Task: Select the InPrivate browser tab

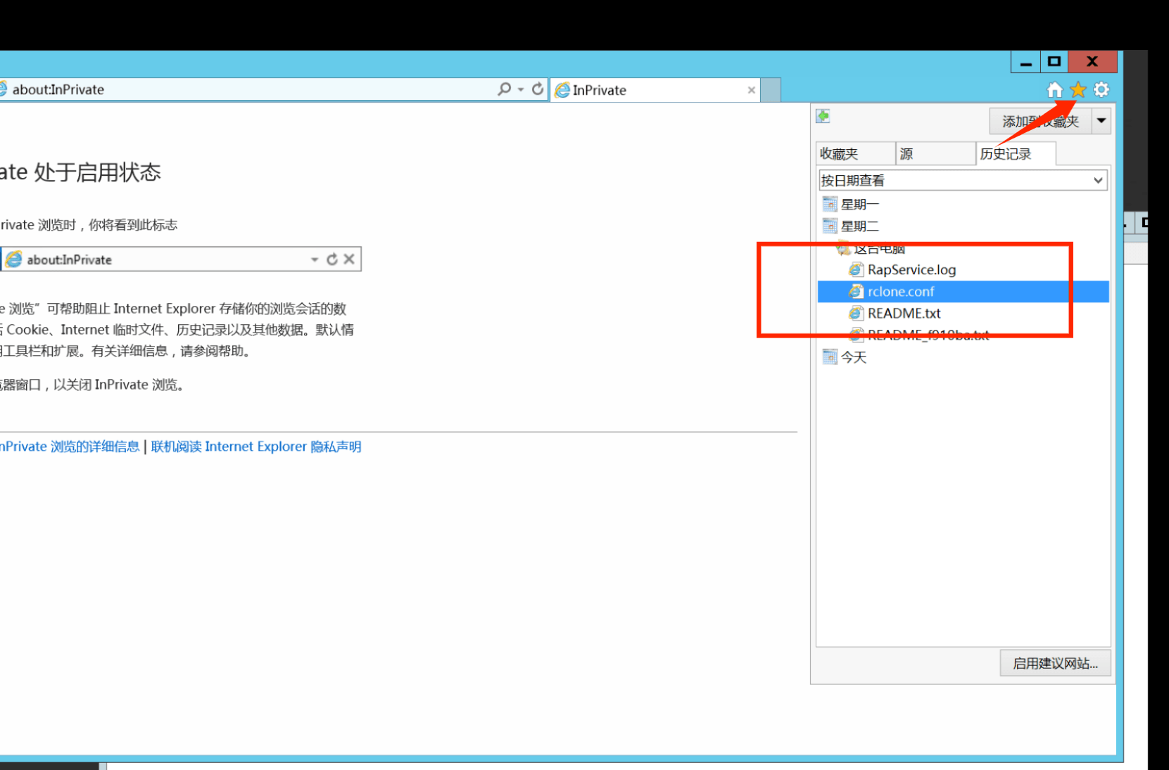Action: (x=656, y=90)
